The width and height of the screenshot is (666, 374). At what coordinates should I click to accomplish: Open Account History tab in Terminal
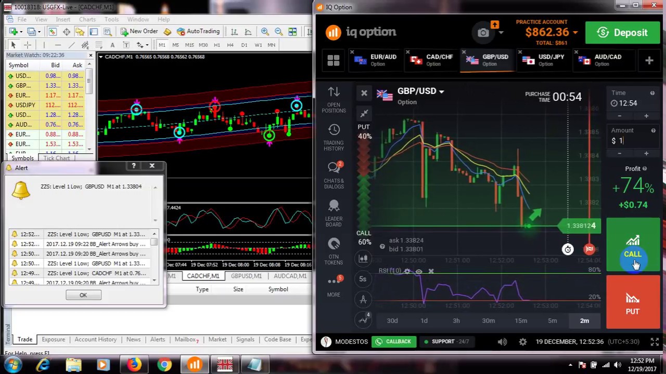pyautogui.click(x=95, y=339)
